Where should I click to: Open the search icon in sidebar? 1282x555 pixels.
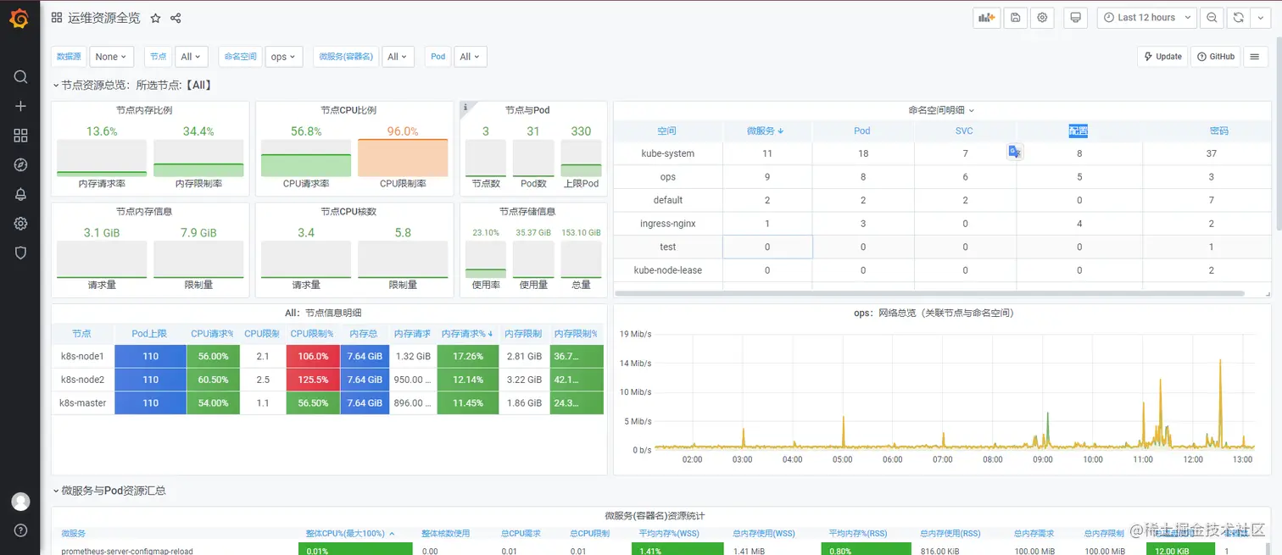(x=20, y=77)
